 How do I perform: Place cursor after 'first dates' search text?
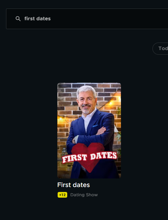[x=51, y=19]
